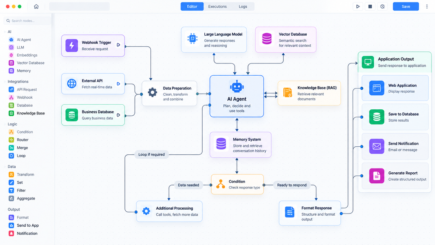
Task: Select the Generate Report output card
Action: click(395, 176)
